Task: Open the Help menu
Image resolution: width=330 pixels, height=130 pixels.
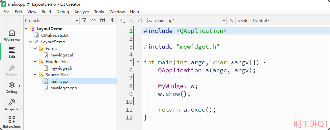Action: [134, 12]
